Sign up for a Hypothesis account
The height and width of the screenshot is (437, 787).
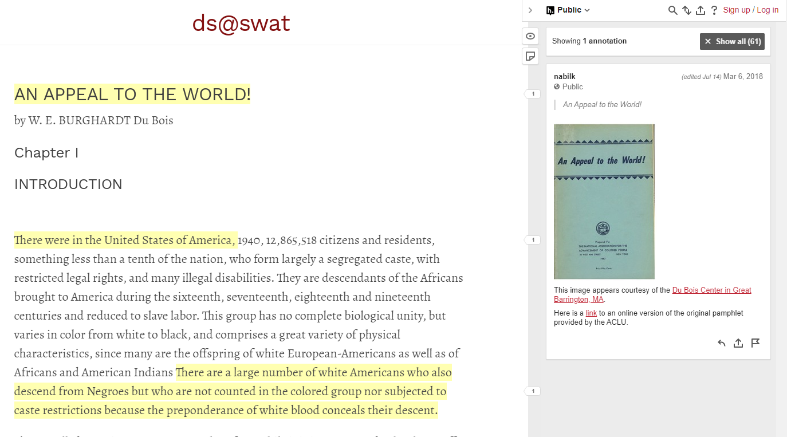737,10
